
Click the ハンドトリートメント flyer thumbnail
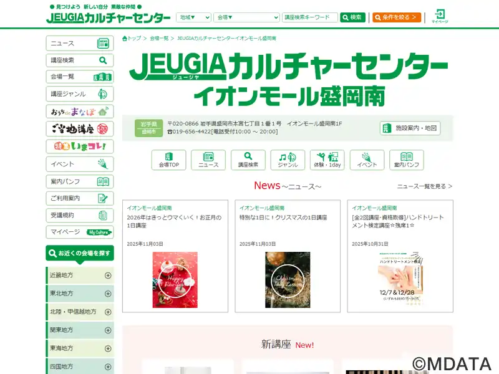click(x=400, y=280)
